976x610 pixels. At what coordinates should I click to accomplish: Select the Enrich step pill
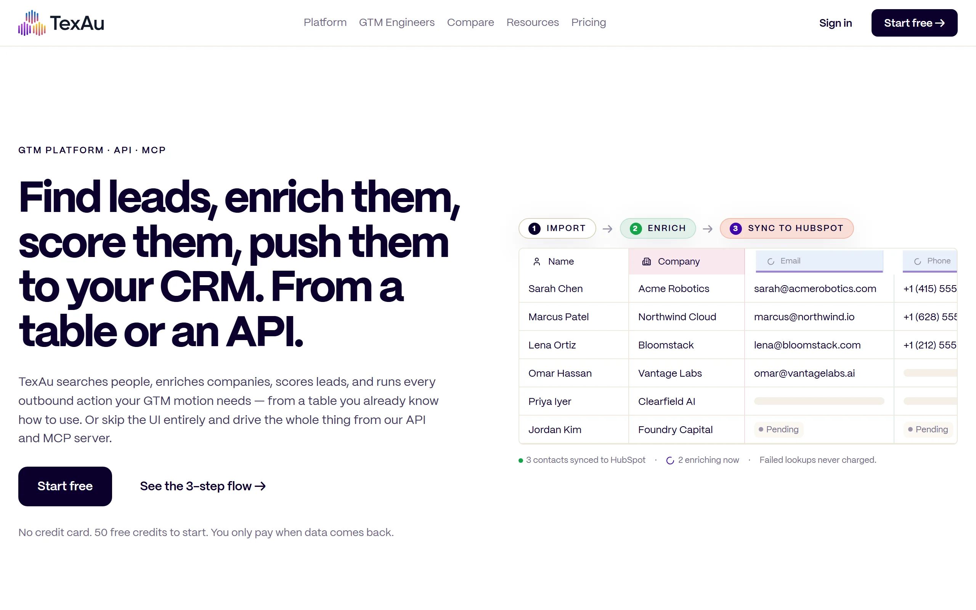pyautogui.click(x=658, y=228)
